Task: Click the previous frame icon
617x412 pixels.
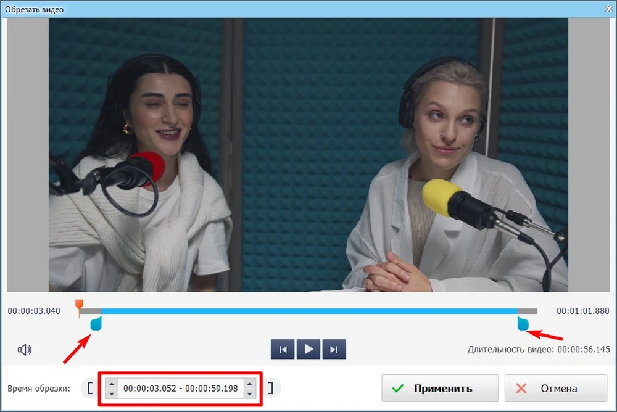Action: tap(283, 348)
